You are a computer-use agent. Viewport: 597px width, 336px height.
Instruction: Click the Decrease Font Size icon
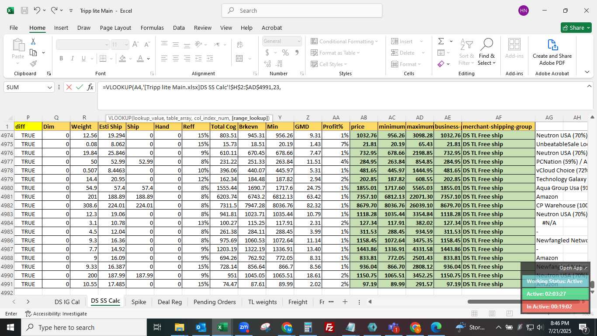point(147,44)
